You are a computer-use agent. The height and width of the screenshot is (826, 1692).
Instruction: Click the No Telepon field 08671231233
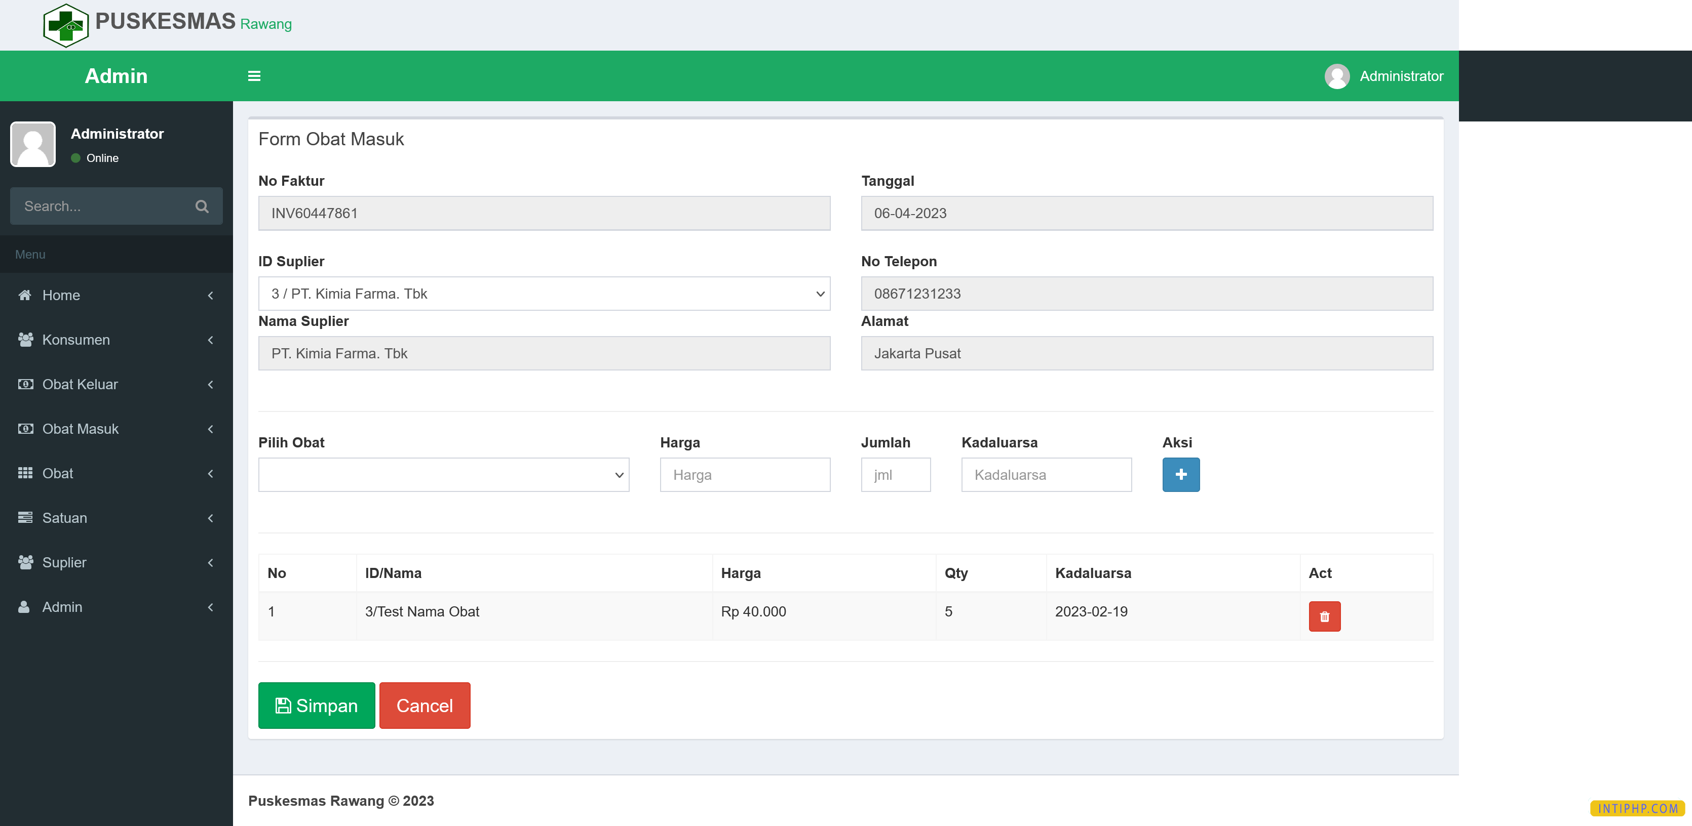click(1147, 293)
